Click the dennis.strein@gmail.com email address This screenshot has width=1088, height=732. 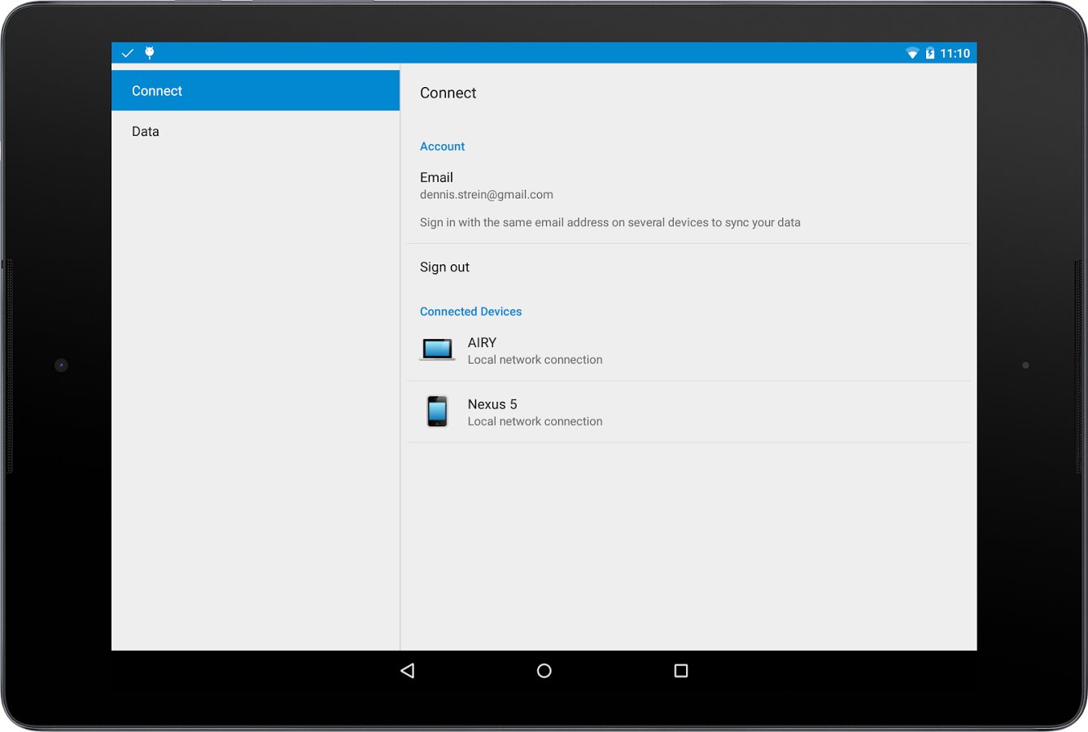[487, 195]
